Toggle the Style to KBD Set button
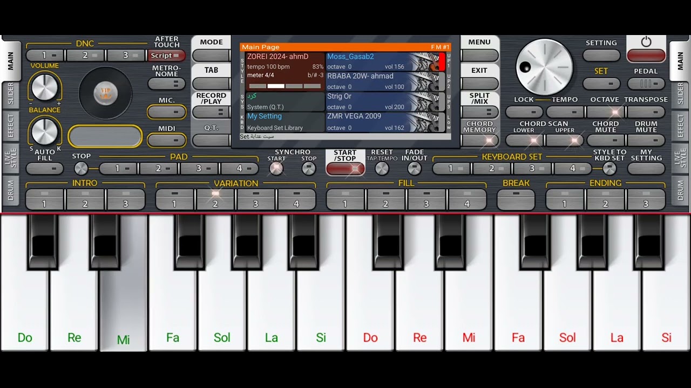691x388 pixels. click(609, 168)
